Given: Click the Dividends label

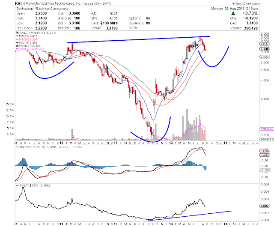Looking at the screenshot, I should point(136,23).
